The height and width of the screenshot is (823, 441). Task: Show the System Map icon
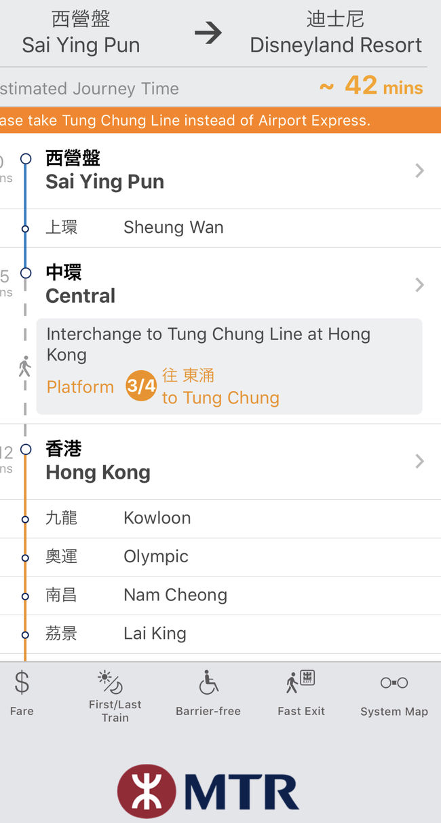[x=394, y=682]
